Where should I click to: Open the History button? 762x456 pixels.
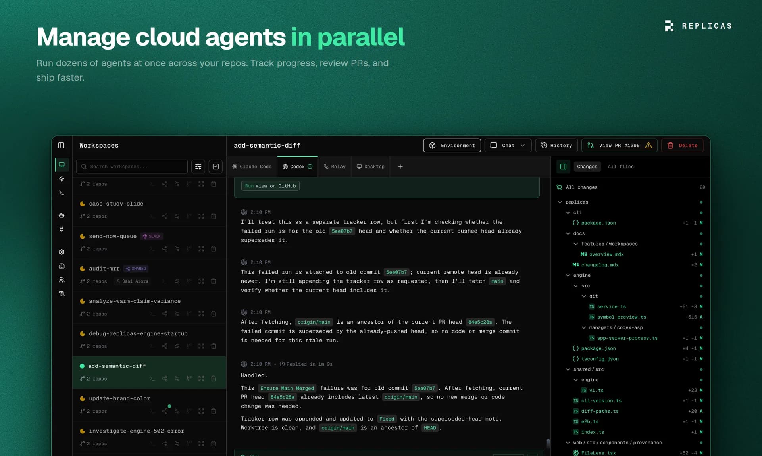click(x=556, y=146)
